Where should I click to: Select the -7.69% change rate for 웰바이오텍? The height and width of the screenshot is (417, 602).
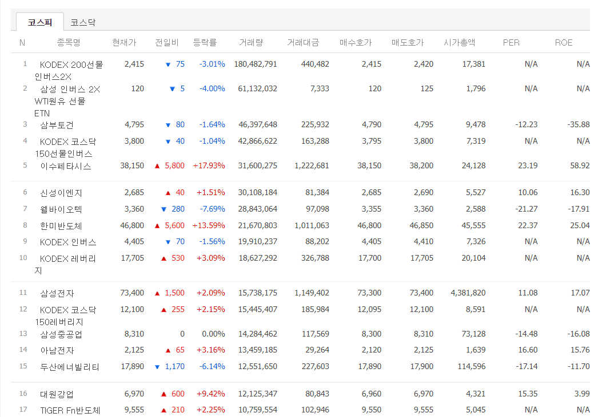[212, 209]
